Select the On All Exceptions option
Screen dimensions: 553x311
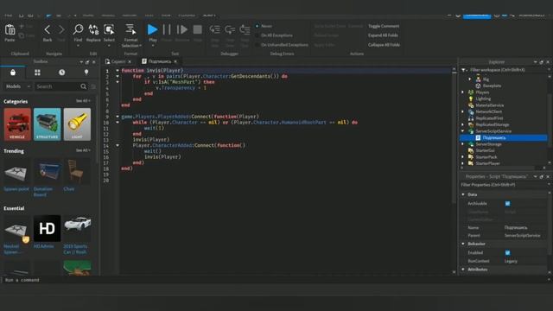coord(257,35)
